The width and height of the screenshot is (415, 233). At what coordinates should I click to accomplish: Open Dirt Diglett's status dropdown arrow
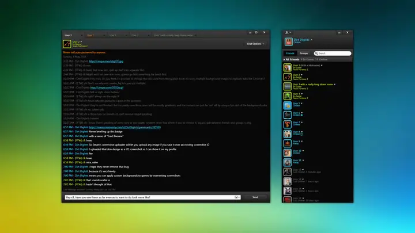coord(311,40)
